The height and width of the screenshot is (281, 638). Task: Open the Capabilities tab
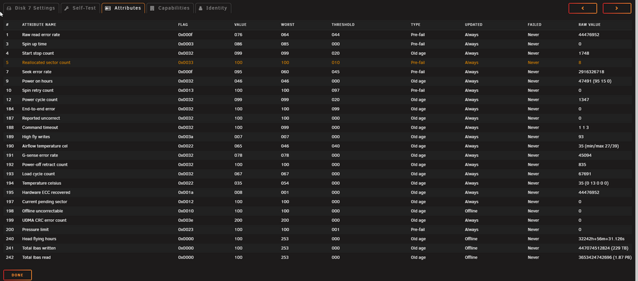(x=170, y=8)
